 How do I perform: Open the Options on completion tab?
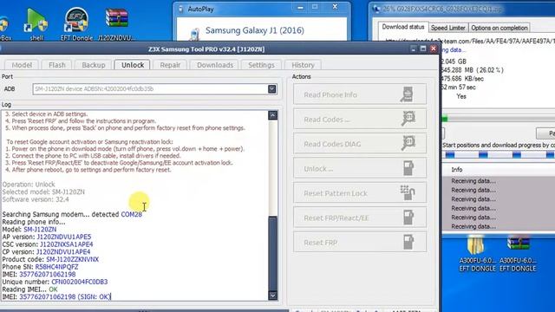point(499,28)
